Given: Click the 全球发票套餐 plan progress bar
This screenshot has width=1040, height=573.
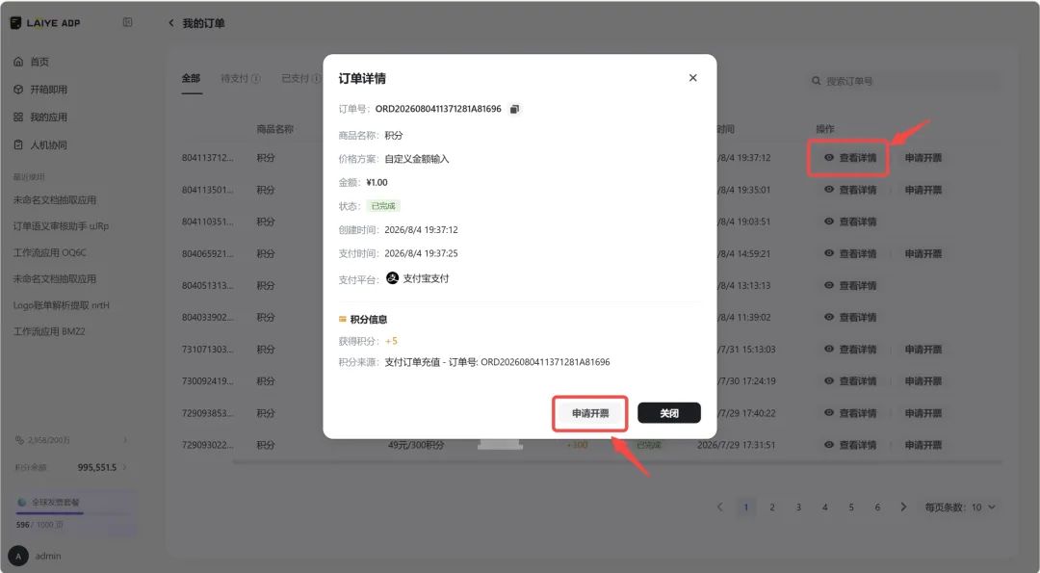Looking at the screenshot, I should coord(73,513).
